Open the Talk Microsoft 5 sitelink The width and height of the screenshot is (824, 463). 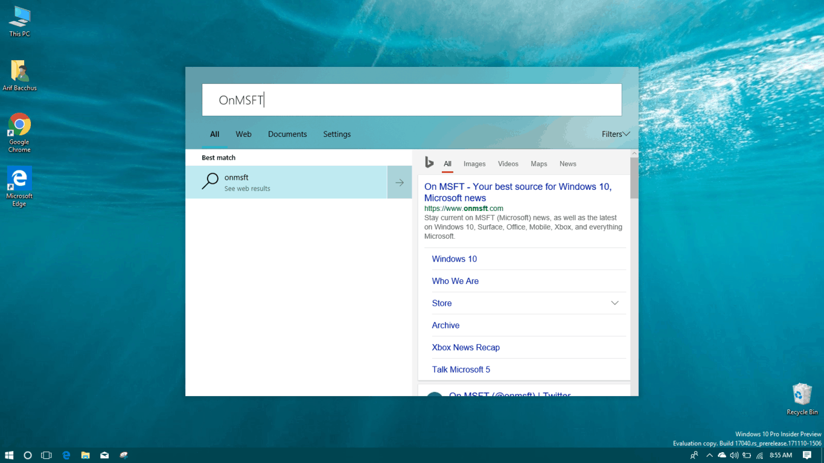coord(461,370)
